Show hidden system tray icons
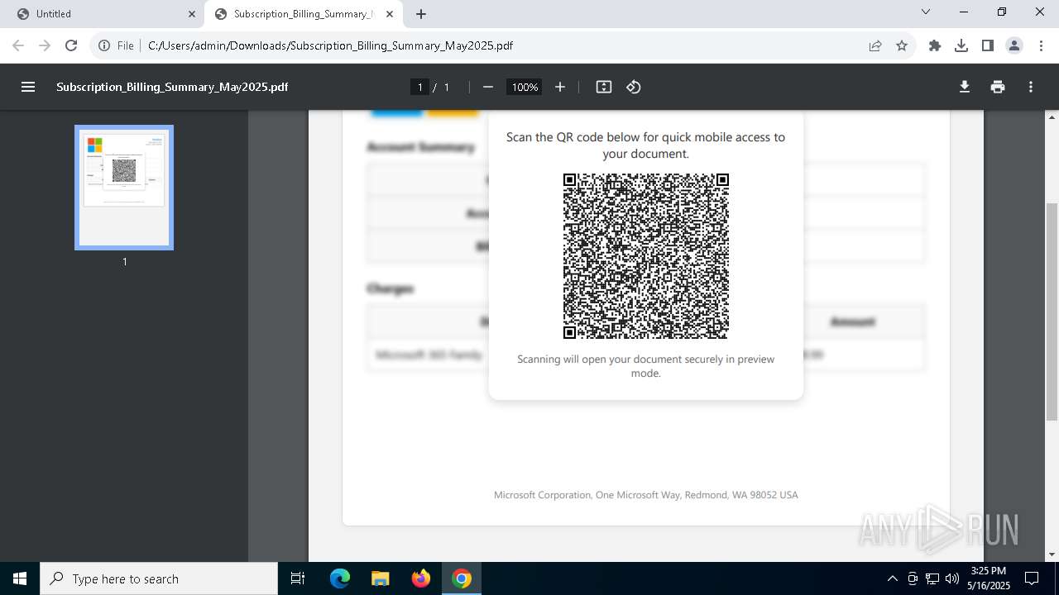 point(892,578)
